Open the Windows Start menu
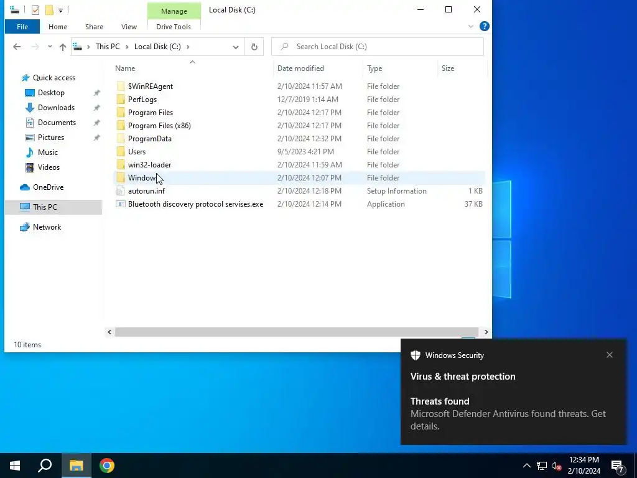637x478 pixels. tap(15, 466)
